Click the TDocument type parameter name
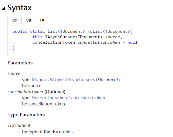This screenshot has height=137, width=173. click(19, 125)
